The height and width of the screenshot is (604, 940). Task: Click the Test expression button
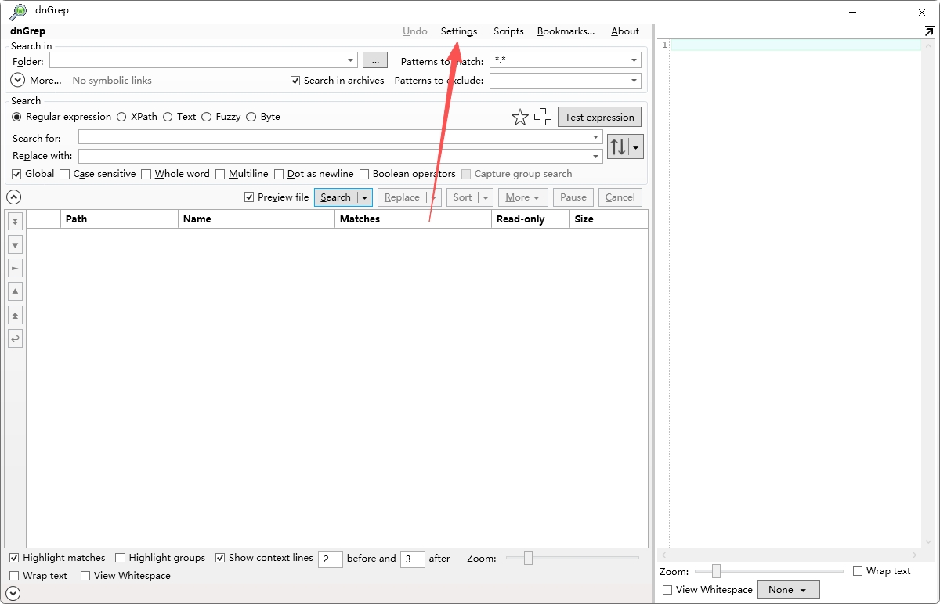click(599, 117)
